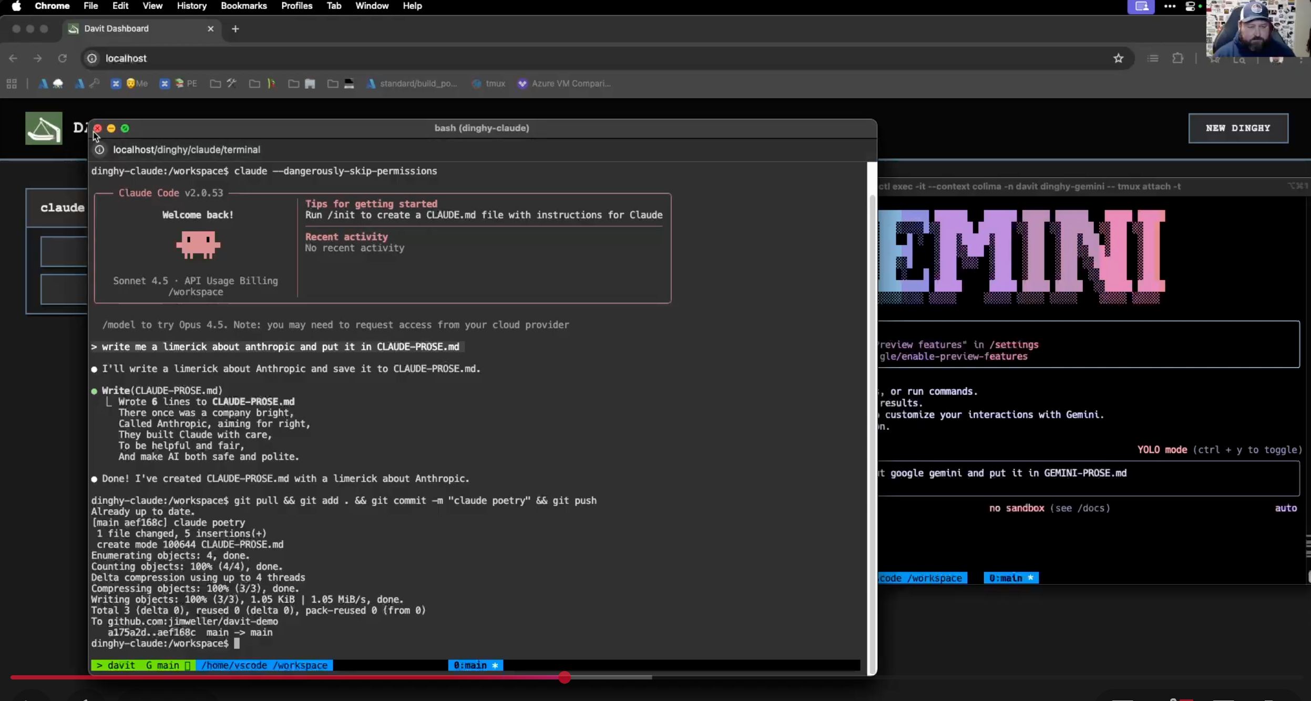Click the browser reload icon
The height and width of the screenshot is (701, 1311).
[x=62, y=58]
